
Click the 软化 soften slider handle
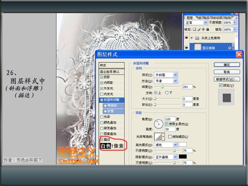click(x=155, y=104)
